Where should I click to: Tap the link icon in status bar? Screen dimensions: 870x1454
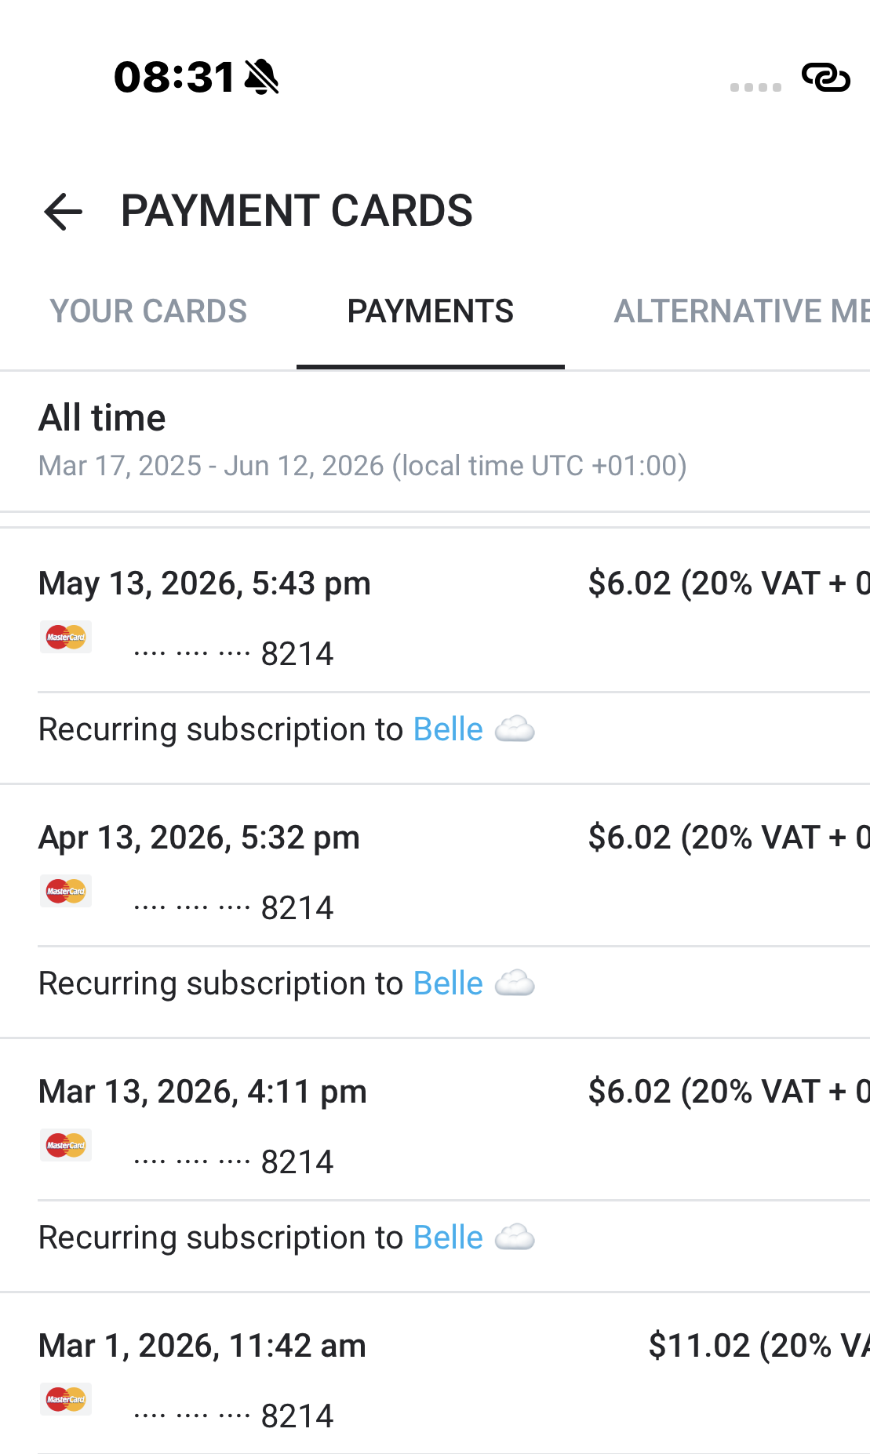(826, 78)
